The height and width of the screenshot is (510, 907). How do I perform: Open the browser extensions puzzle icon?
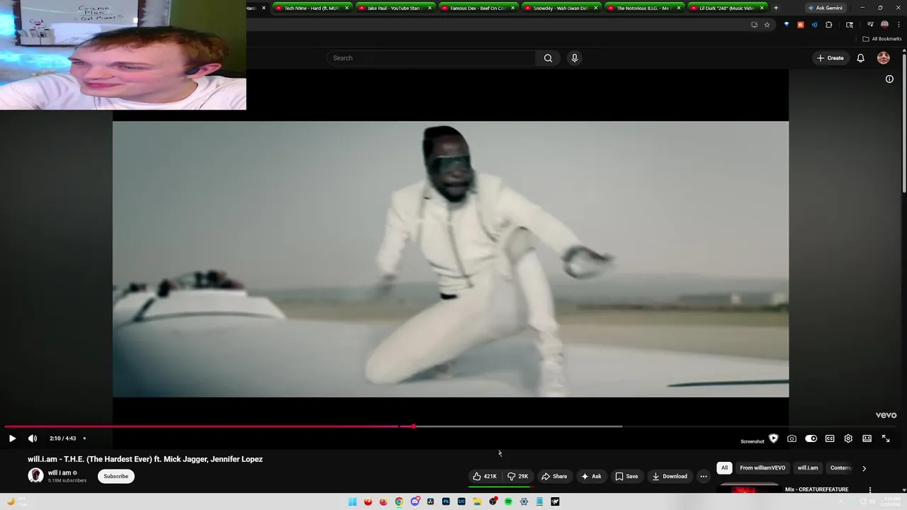pyautogui.click(x=829, y=25)
